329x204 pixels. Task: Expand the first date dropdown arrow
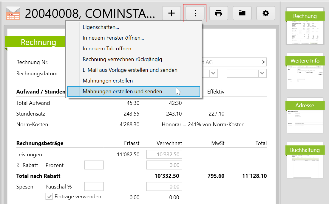(x=213, y=73)
